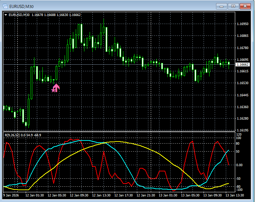Click the 12 Jan 13:30 time label
Image resolution: width=255 pixels, height=202 pixels.
click(x=101, y=195)
